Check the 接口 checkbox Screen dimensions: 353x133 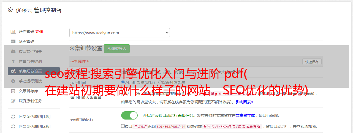123,126
